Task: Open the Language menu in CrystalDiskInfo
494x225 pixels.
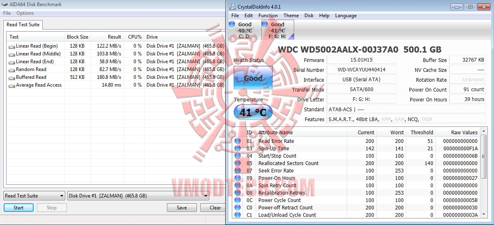Action: coord(346,16)
